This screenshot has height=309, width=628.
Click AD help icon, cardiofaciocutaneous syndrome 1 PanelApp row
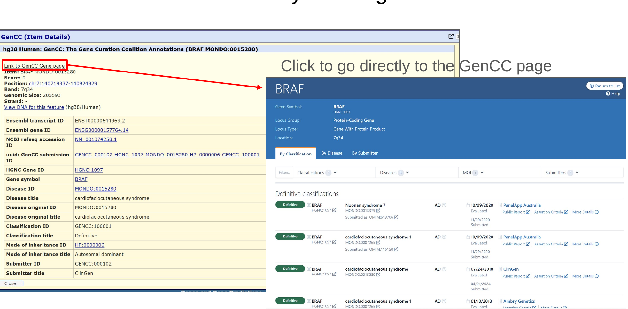click(x=444, y=237)
